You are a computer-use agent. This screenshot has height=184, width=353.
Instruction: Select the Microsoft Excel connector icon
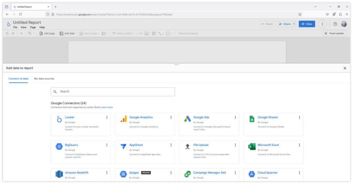click(x=252, y=147)
